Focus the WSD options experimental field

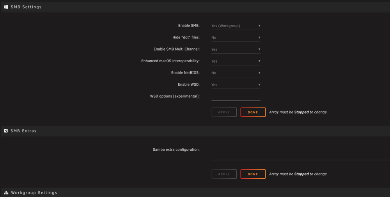click(x=236, y=97)
